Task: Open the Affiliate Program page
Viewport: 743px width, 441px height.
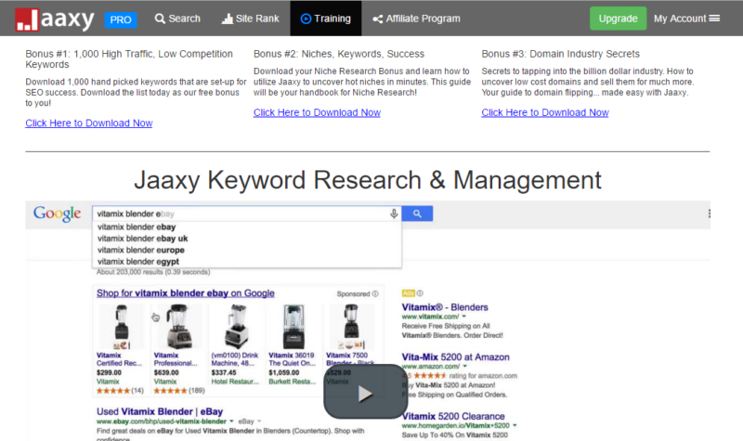Action: (416, 19)
